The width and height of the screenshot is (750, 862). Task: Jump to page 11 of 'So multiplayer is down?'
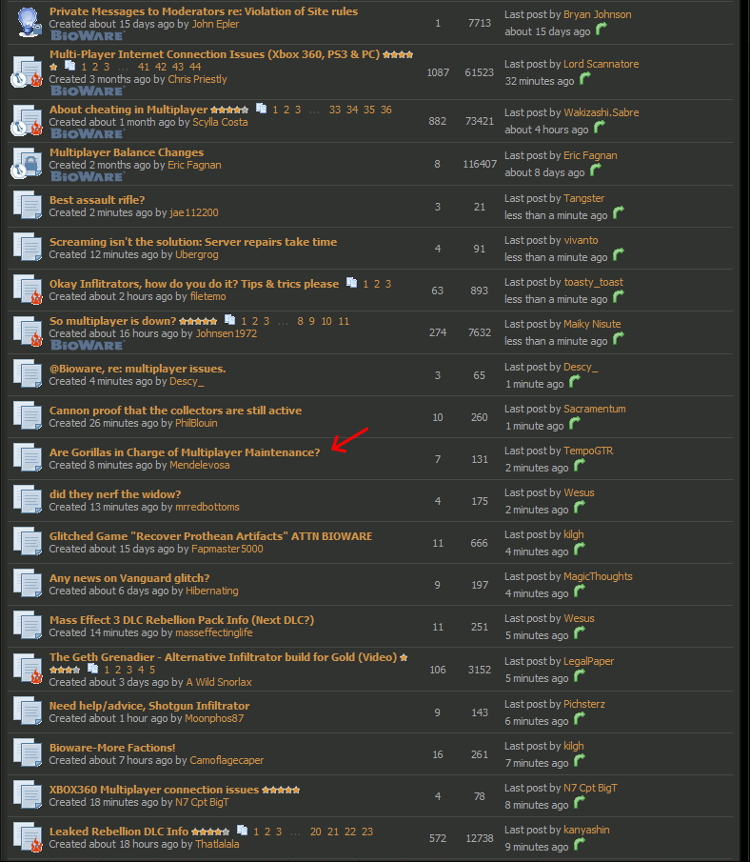[x=344, y=321]
